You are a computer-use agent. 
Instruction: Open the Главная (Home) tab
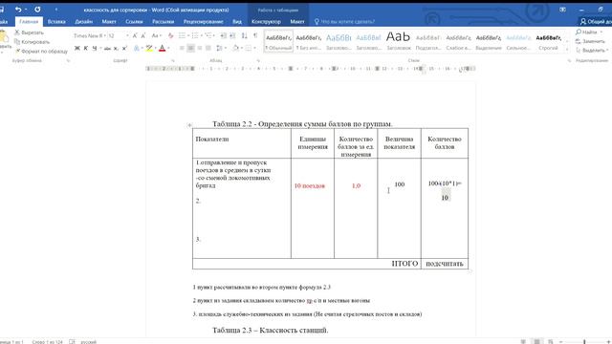(x=29, y=21)
